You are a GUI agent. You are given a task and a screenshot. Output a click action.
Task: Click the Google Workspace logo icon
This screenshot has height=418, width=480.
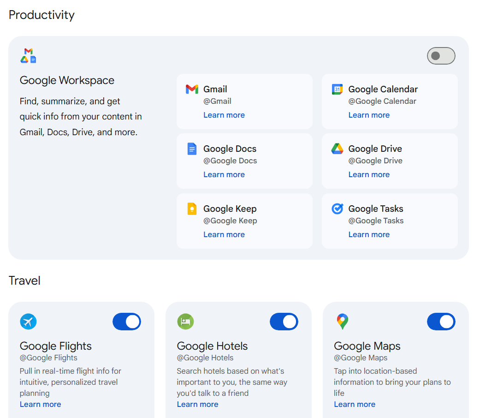(x=28, y=55)
